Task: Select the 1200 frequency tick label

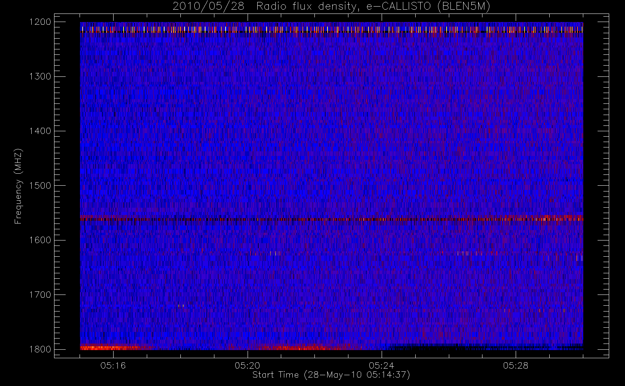Action: 40,22
